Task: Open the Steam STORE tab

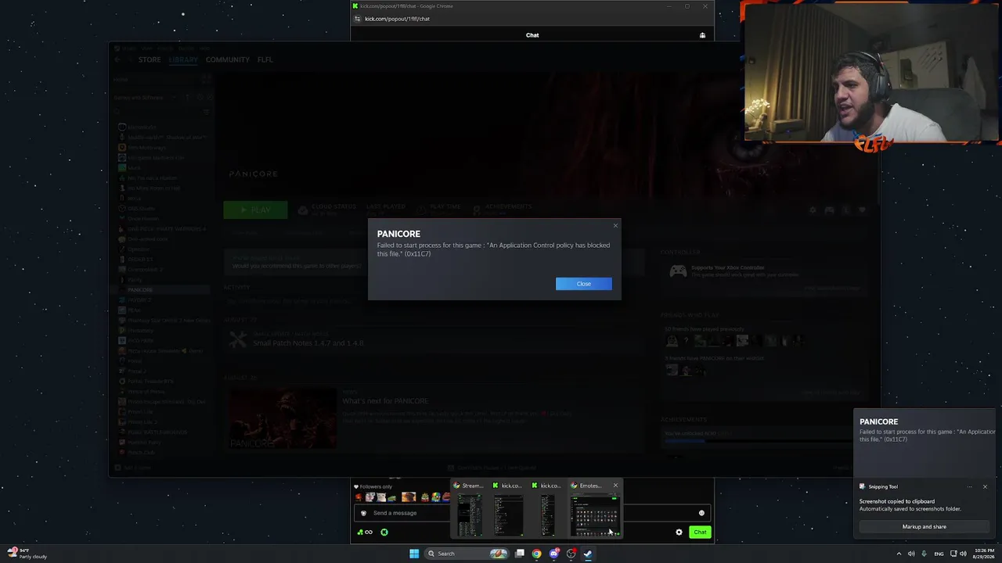Action: [x=150, y=59]
